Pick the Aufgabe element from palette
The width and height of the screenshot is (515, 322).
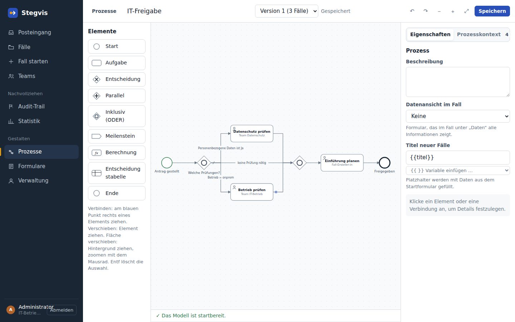pyautogui.click(x=117, y=63)
